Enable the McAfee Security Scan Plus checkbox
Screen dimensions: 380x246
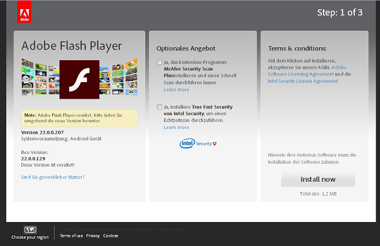point(159,63)
